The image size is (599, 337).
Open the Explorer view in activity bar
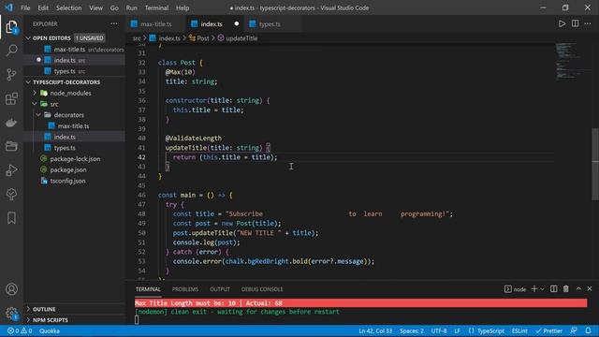pyautogui.click(x=11, y=27)
